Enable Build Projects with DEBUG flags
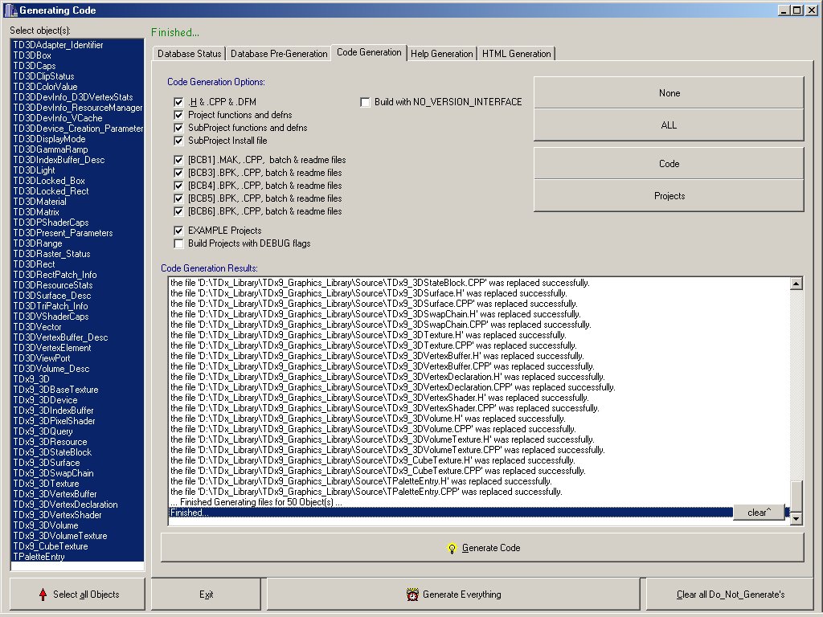 [x=178, y=243]
